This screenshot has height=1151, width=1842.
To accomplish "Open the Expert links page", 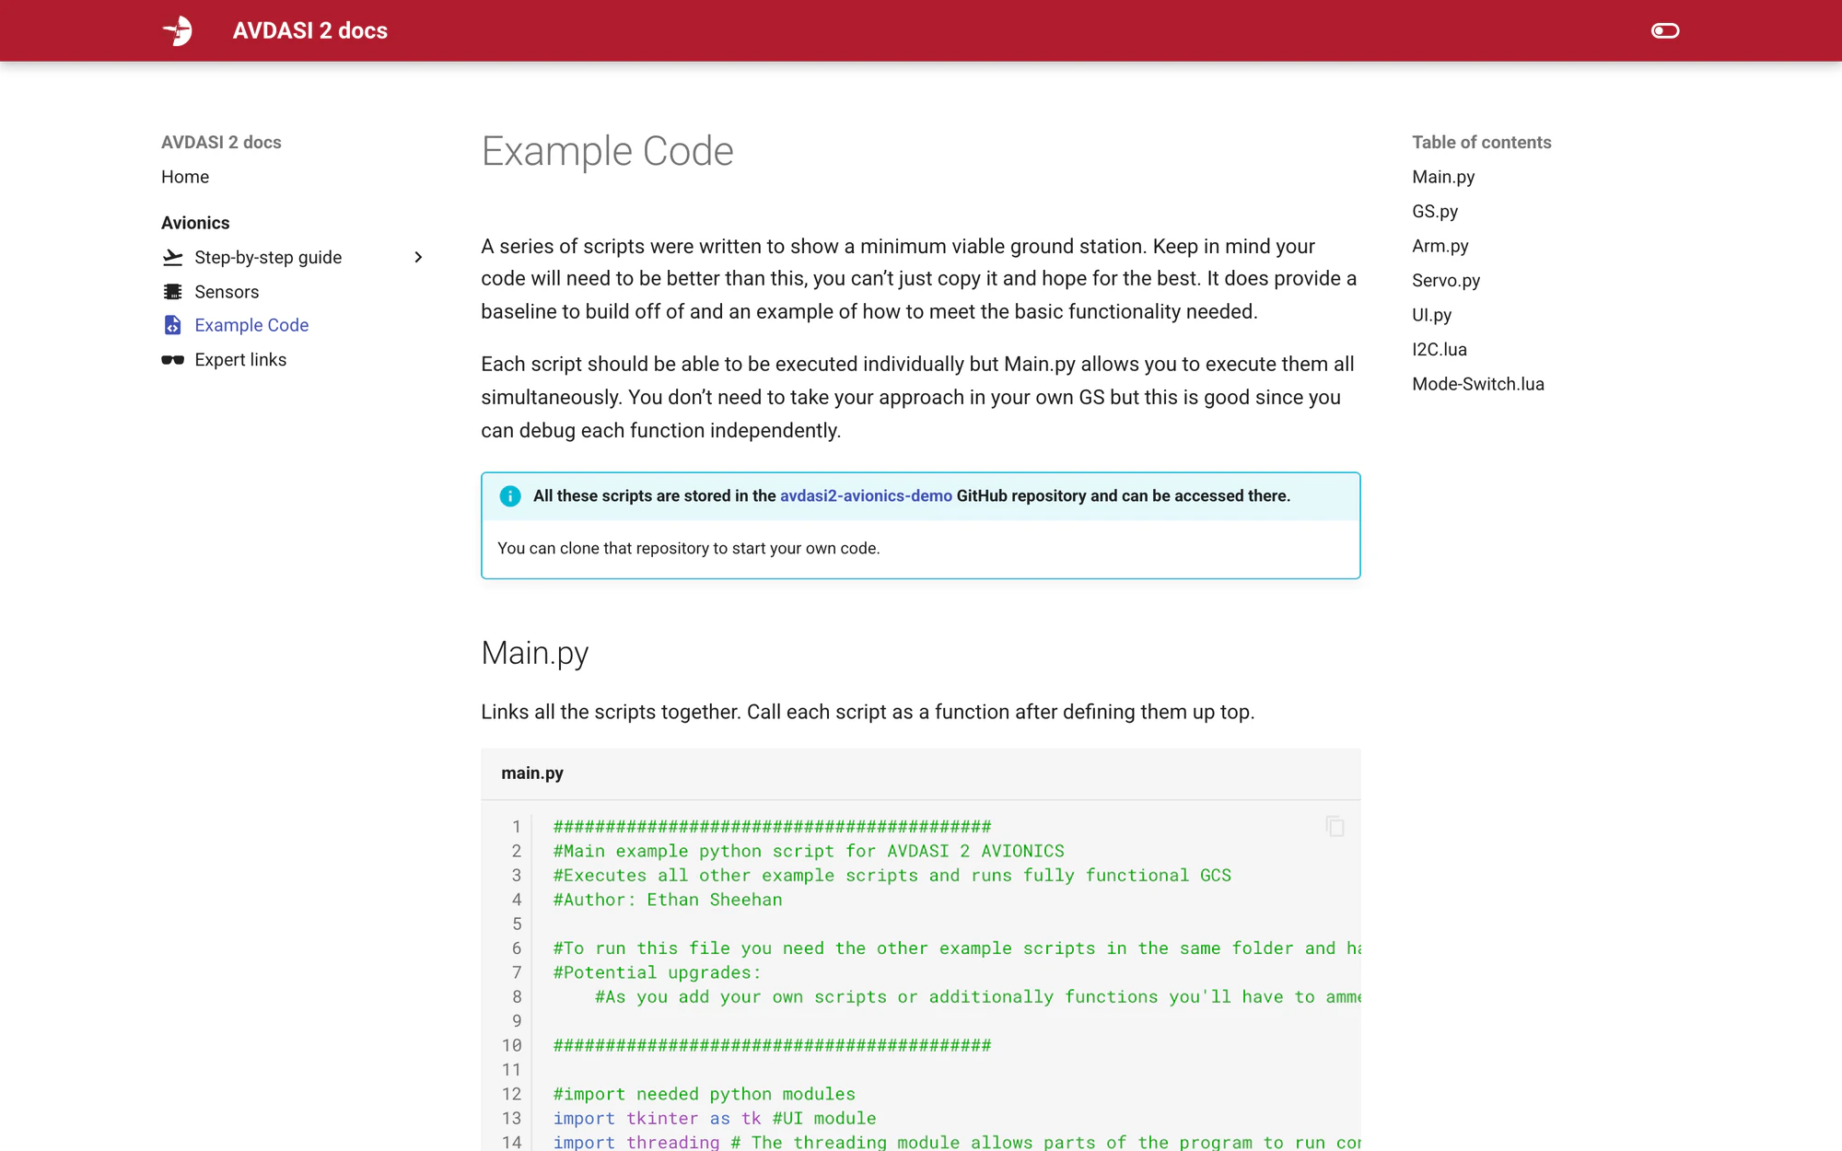I will point(240,360).
